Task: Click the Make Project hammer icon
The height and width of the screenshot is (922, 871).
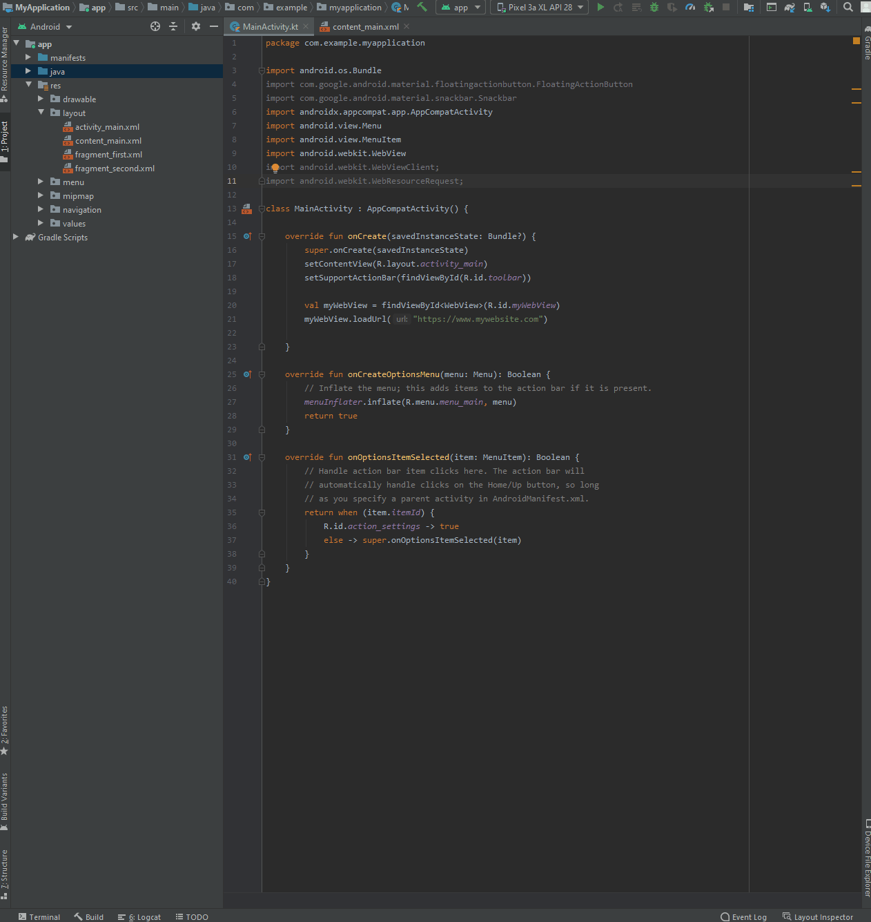Action: [422, 7]
